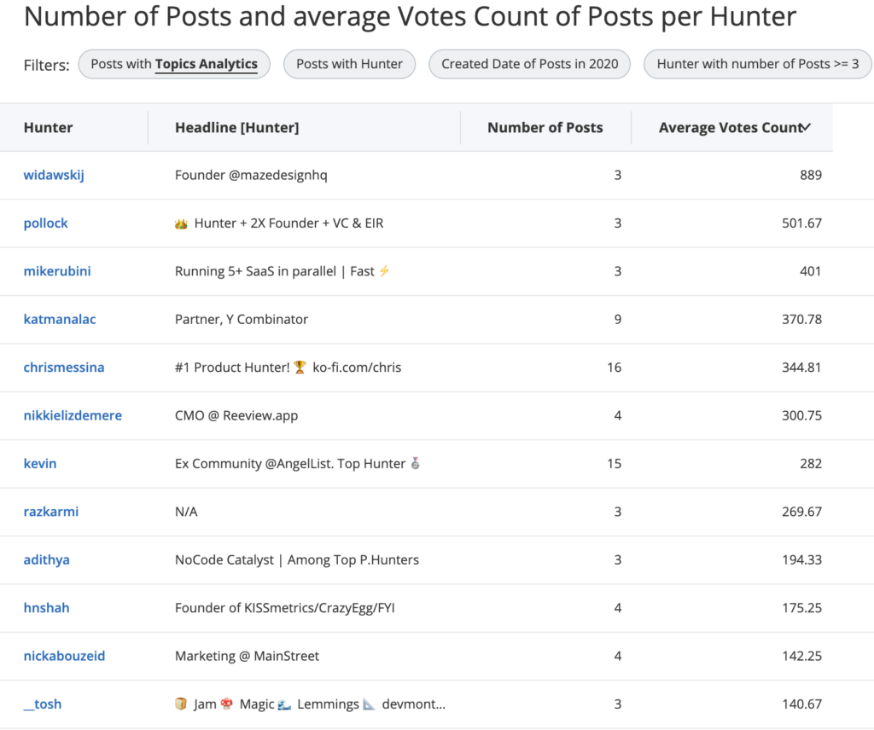
Task: Open the mikerubini hunter link
Action: pos(57,270)
